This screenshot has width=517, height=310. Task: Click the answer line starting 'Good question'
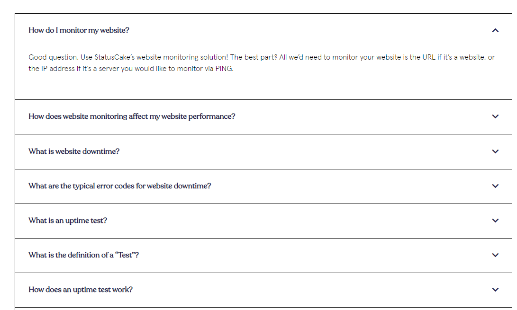pyautogui.click(x=262, y=57)
